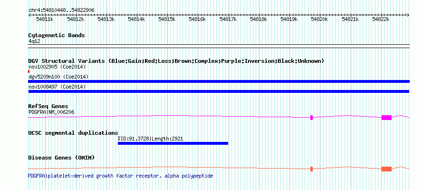
Task: Select the 54812k ruler tick label
Action: (76, 19)
